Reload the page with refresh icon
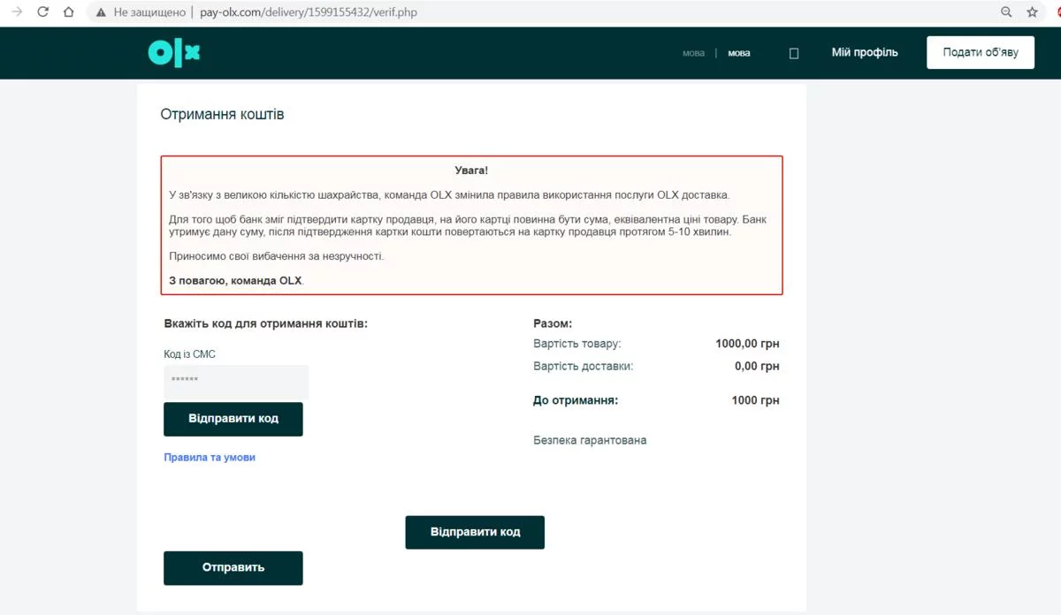The height and width of the screenshot is (615, 1061). 42,12
